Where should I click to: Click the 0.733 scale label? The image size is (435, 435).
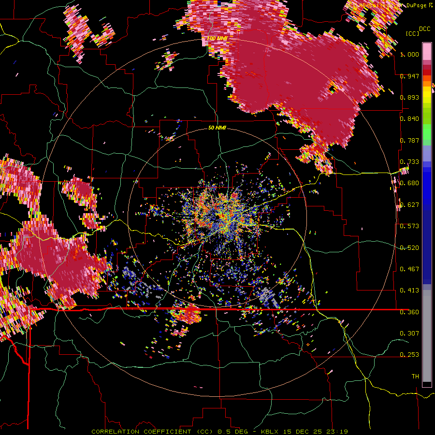[x=409, y=162]
